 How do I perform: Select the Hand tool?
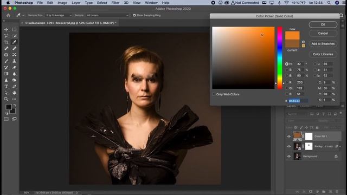point(15,93)
